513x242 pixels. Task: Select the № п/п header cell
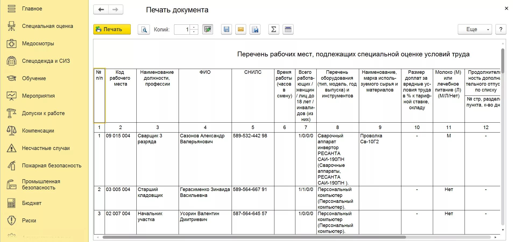point(99,96)
